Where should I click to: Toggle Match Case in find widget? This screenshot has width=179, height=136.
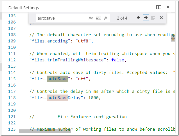tap(91, 18)
